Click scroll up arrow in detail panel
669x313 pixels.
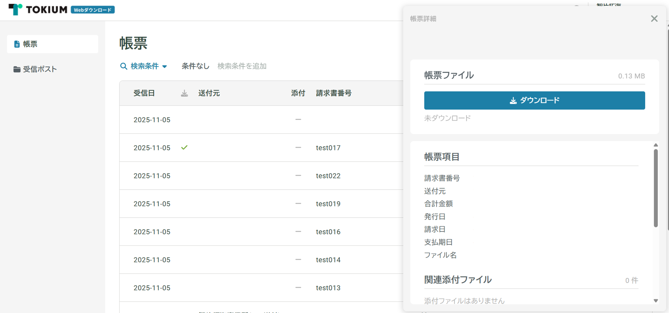coord(656,145)
